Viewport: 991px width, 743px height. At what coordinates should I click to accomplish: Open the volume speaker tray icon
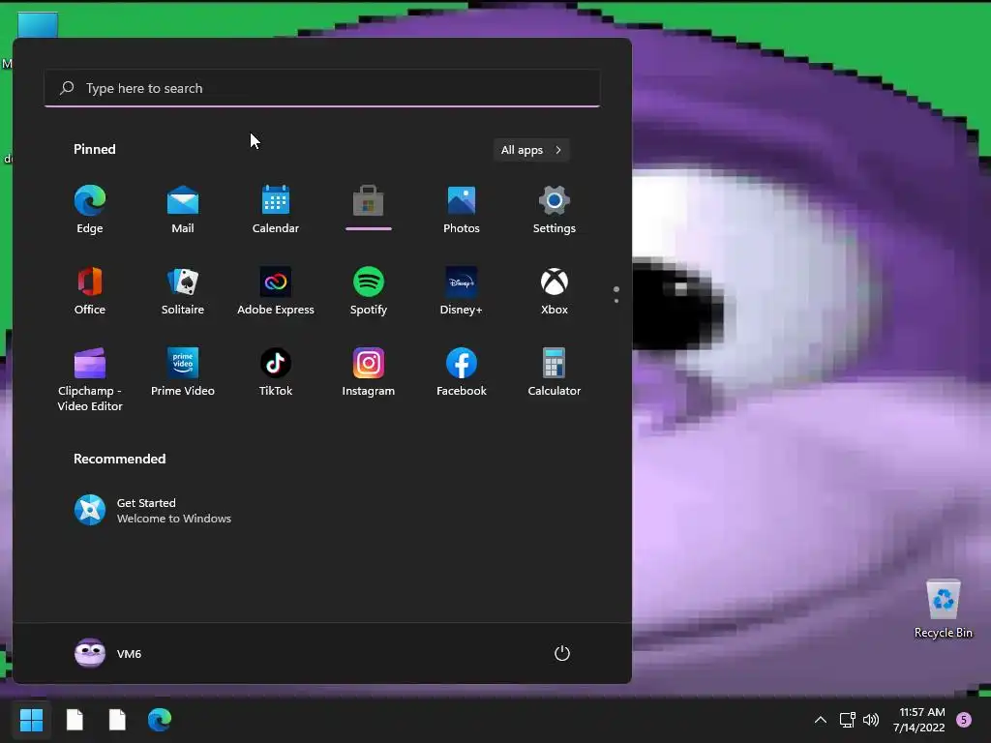[871, 720]
